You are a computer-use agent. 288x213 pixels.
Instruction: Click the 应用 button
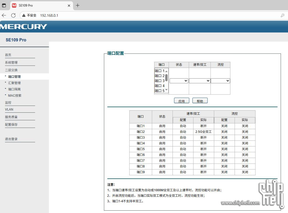(181, 101)
